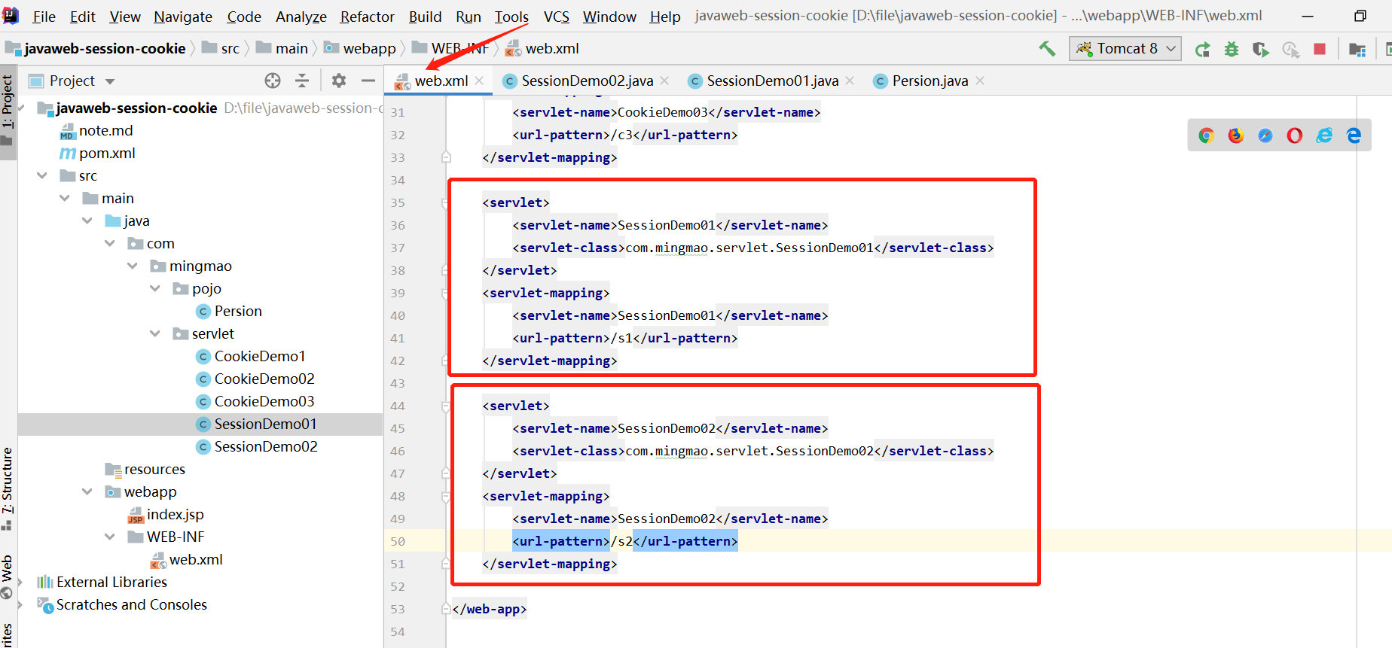
Task: Click line number 44 in gutter
Action: click(x=398, y=406)
